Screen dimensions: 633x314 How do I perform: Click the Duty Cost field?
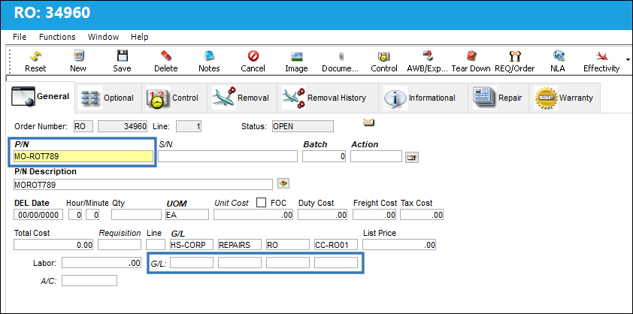coord(323,215)
